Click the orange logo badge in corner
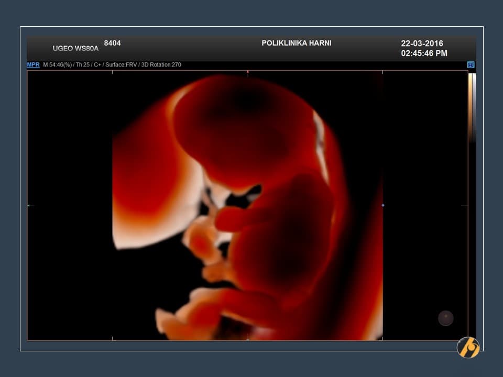The height and width of the screenshot is (377, 503). pos(468,347)
